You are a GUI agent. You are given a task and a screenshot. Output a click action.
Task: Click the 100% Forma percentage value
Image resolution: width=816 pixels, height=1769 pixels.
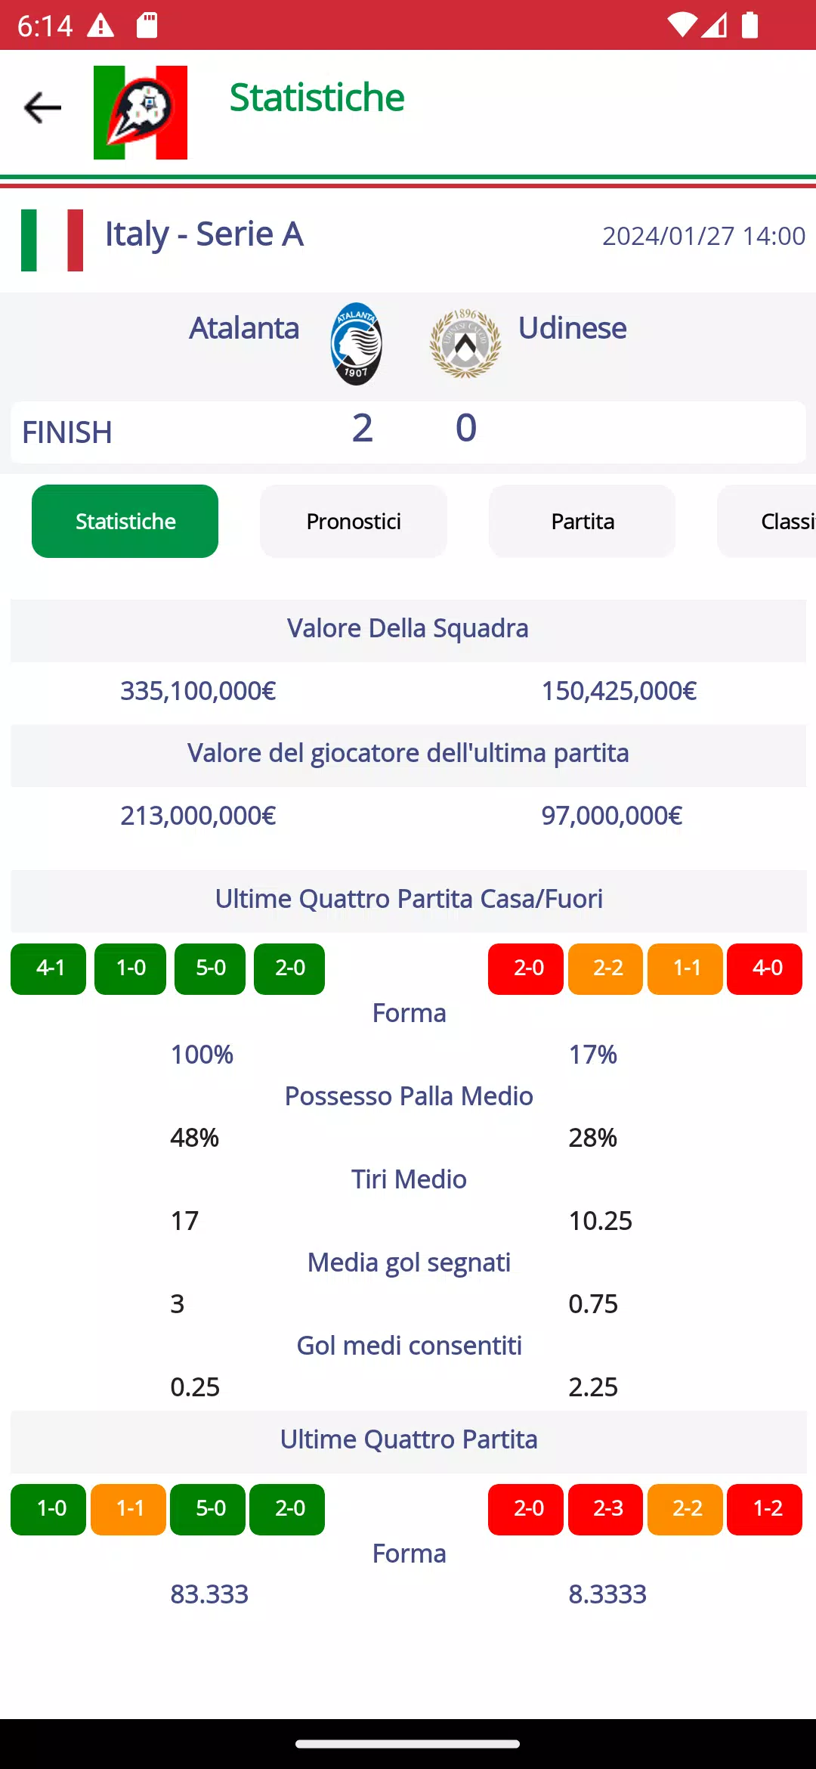[202, 1054]
